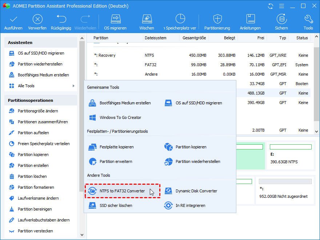Select the *: Recovery partition row
320x240 pixels.
201,55
